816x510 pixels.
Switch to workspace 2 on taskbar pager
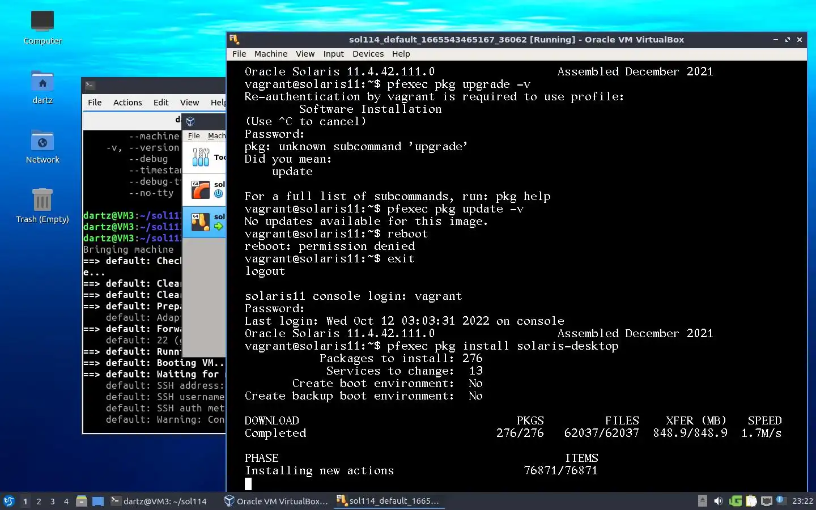point(39,501)
